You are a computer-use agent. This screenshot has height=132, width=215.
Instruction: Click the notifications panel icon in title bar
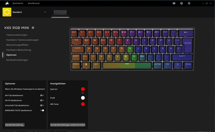tap(174, 3)
